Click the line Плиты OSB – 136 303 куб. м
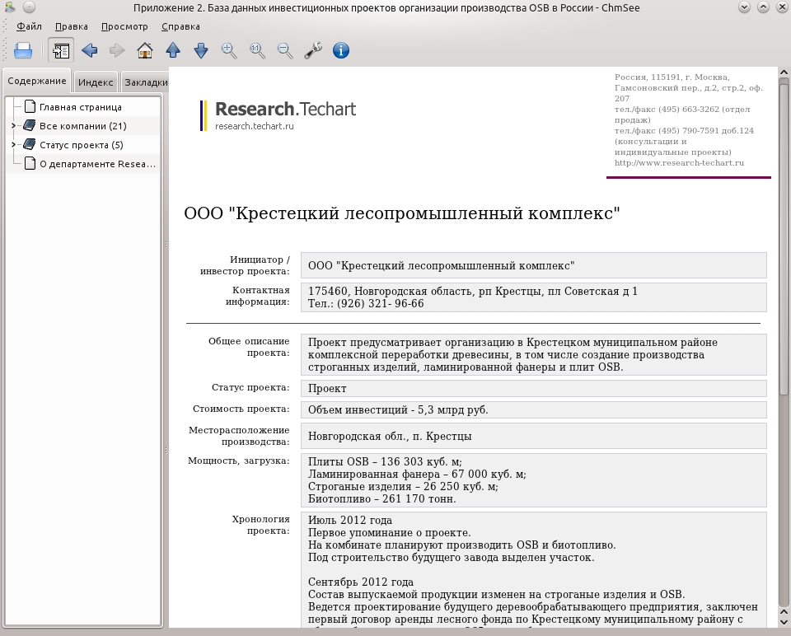791x636 pixels. point(385,462)
